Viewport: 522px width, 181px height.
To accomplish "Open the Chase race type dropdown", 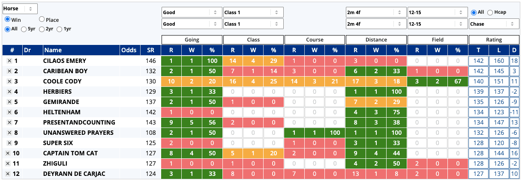I will coord(494,24).
